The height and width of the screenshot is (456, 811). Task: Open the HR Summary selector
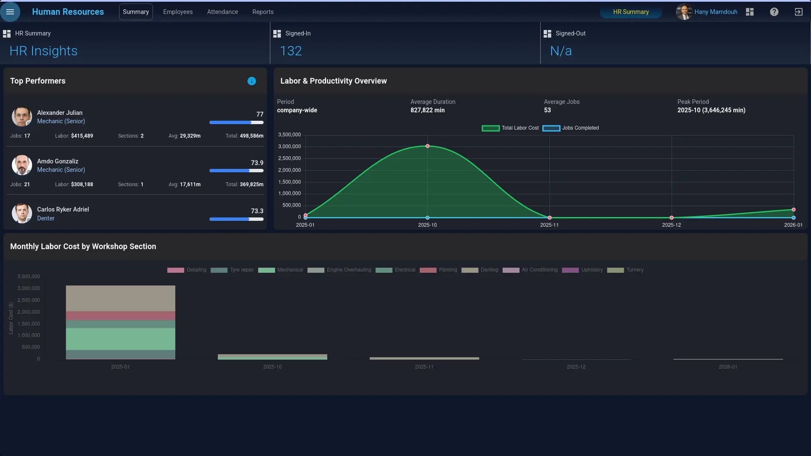pyautogui.click(x=631, y=12)
